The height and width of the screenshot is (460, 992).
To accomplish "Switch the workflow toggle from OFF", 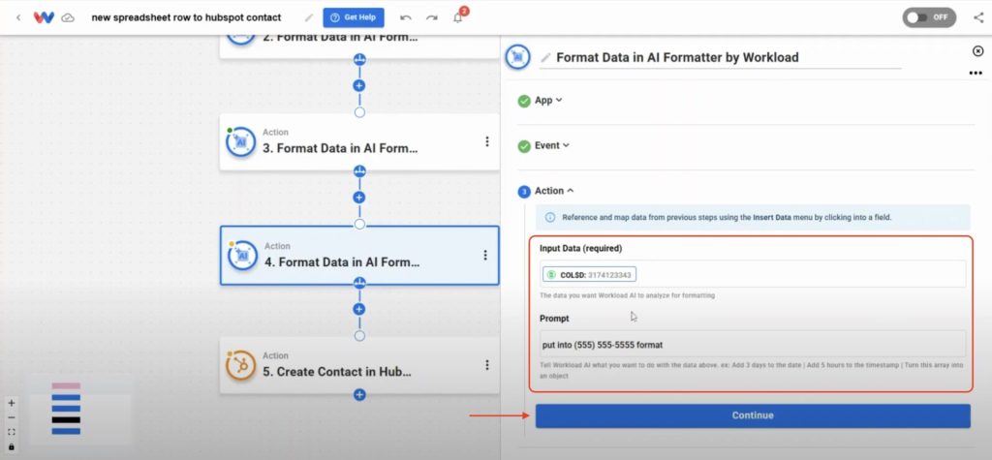I will tap(929, 17).
